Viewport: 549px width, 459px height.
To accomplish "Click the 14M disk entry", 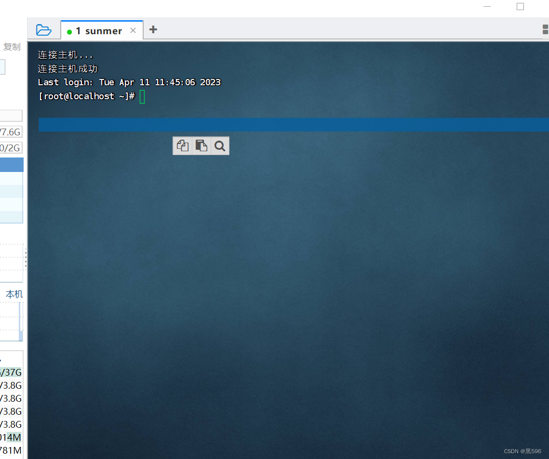I will pyautogui.click(x=11, y=437).
